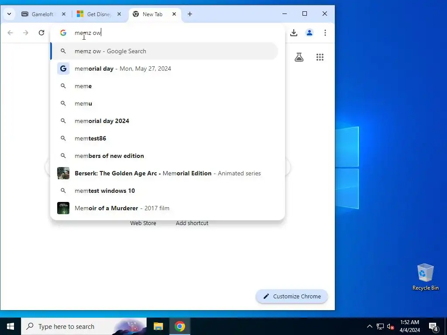Viewport: 447px width, 335px height.
Task: Open the Recycle Bin desktop icon
Action: [425, 277]
